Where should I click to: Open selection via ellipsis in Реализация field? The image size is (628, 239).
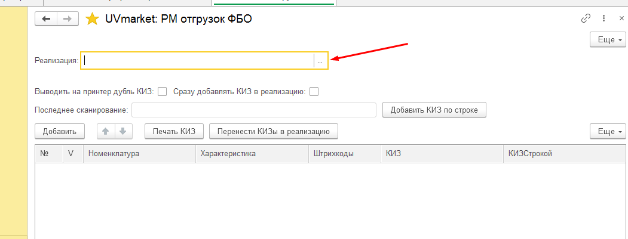click(320, 61)
